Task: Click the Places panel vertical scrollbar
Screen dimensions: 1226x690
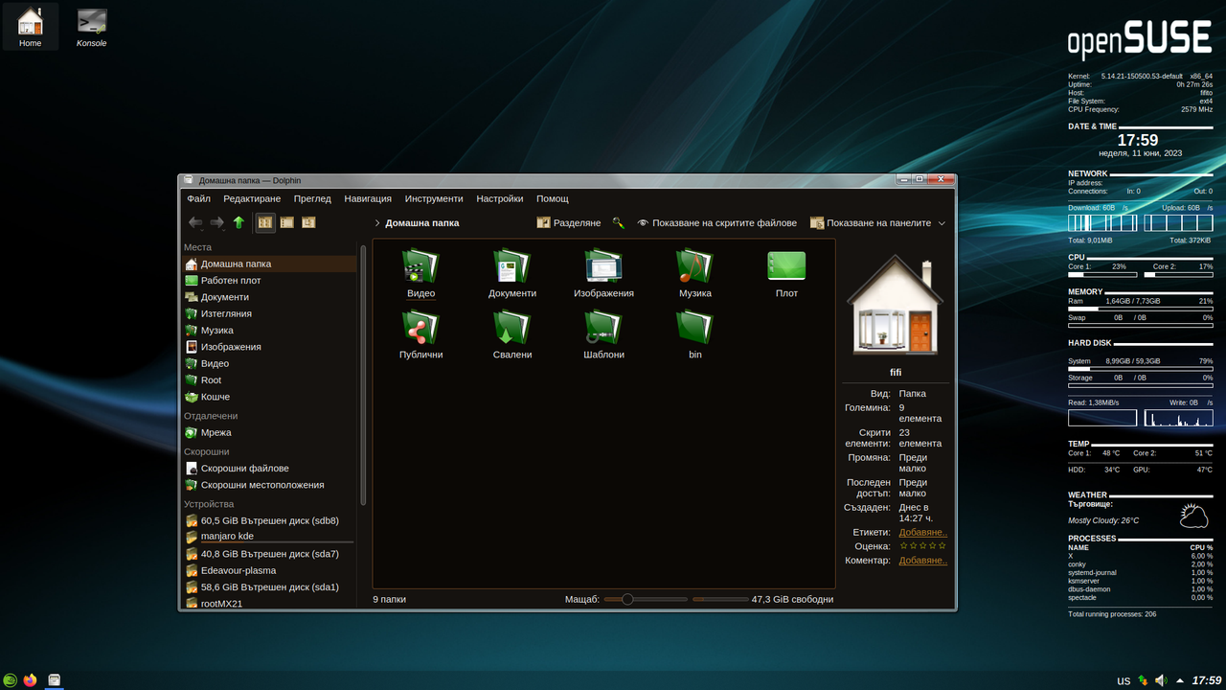Action: tap(363, 374)
